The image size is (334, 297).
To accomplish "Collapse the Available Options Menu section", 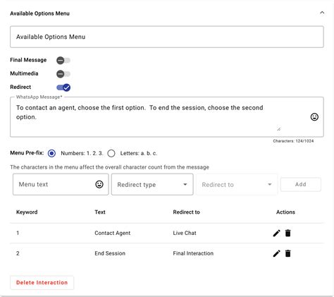I will 322,13.
